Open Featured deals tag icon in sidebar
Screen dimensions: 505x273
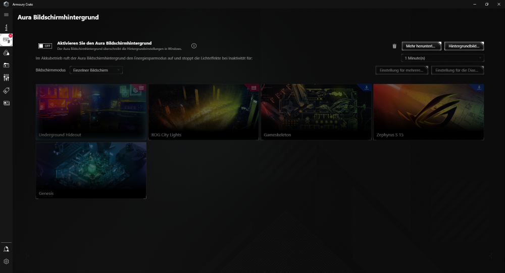6,91
